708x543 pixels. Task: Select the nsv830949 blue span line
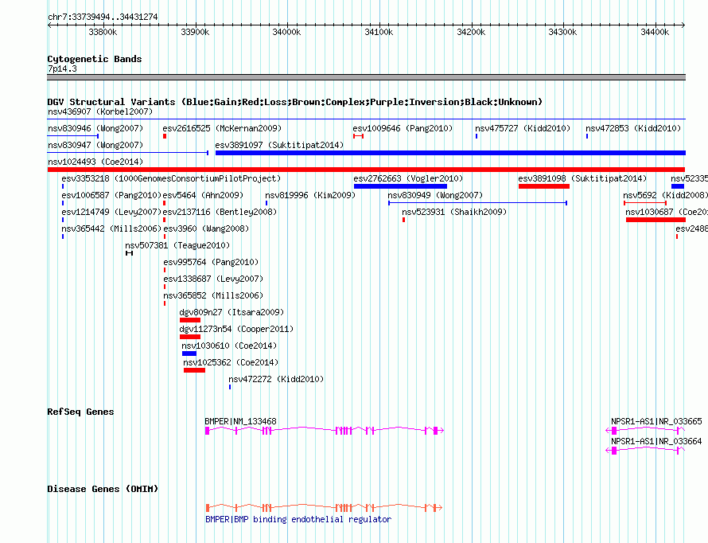(x=478, y=203)
